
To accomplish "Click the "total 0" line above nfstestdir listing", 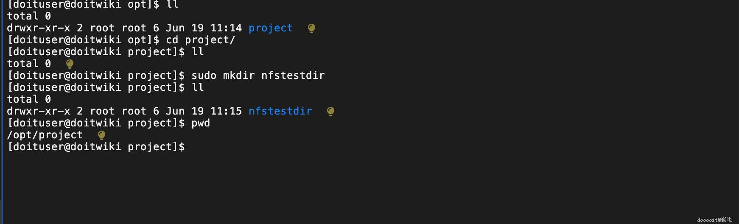I will [x=29, y=99].
